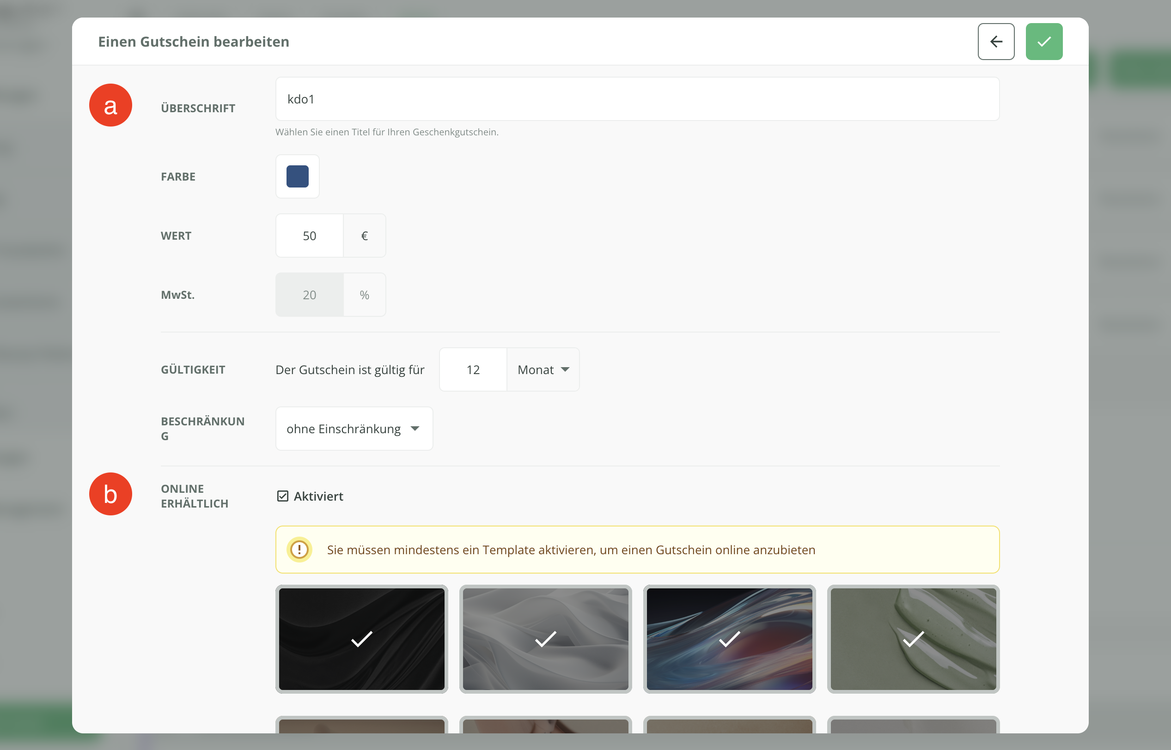Click the Wert input showing 50
This screenshot has width=1171, height=750.
tap(310, 236)
